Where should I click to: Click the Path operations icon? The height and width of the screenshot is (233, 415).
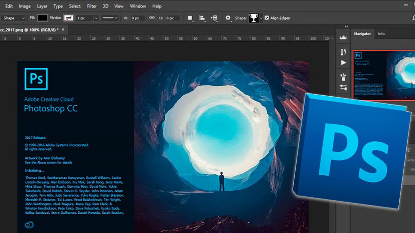click(190, 18)
